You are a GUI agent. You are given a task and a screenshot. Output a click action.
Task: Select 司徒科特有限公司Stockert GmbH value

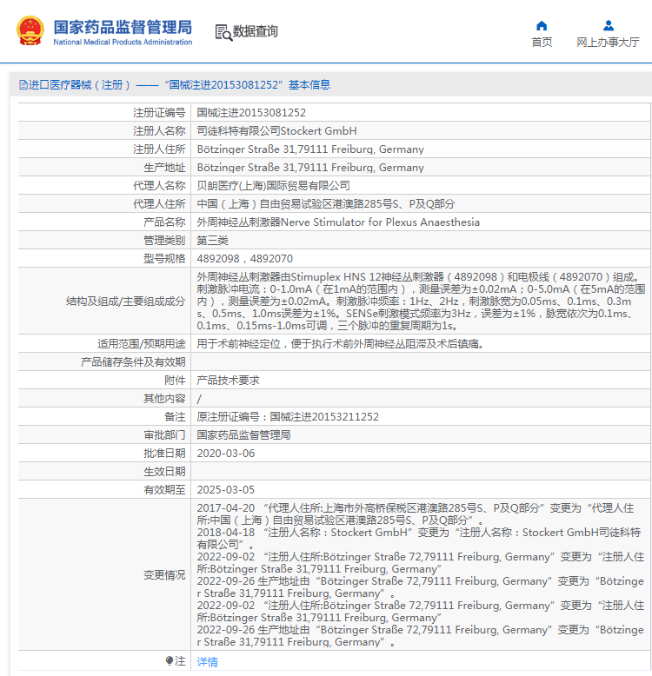point(276,131)
